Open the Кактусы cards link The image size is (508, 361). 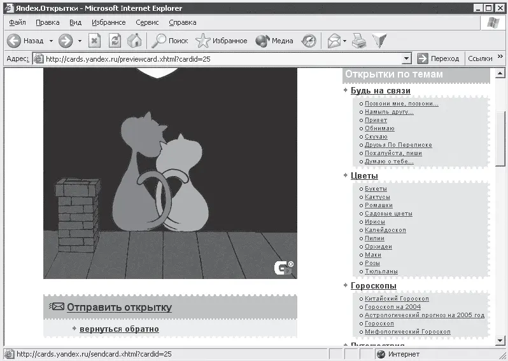click(377, 197)
